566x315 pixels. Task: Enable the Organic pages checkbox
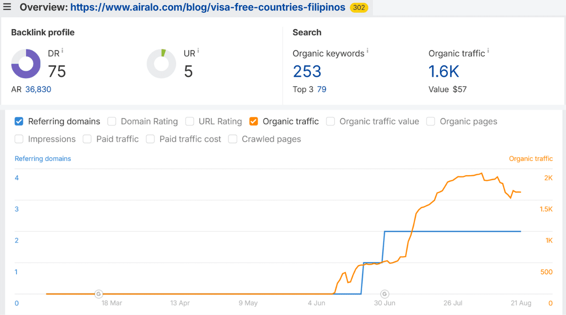click(430, 121)
